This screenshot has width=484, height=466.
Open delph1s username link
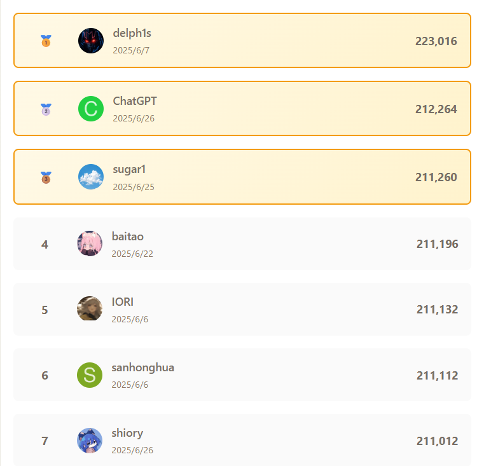pos(132,33)
